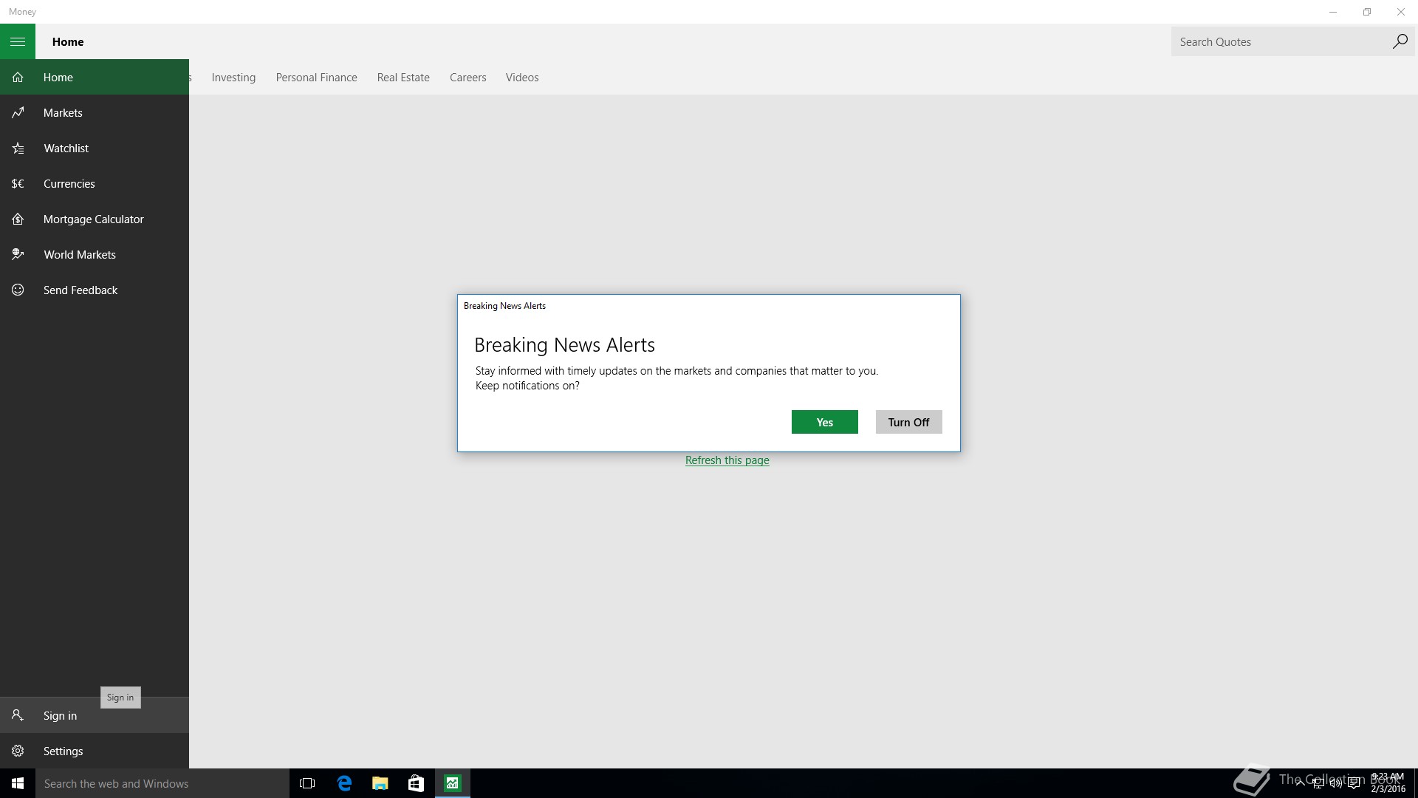Click the taskbar clock and date
The height and width of the screenshot is (798, 1418).
(x=1388, y=783)
